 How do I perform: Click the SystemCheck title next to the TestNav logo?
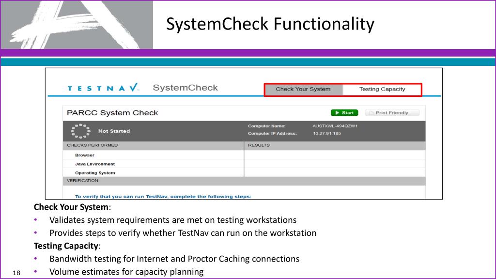click(x=185, y=88)
